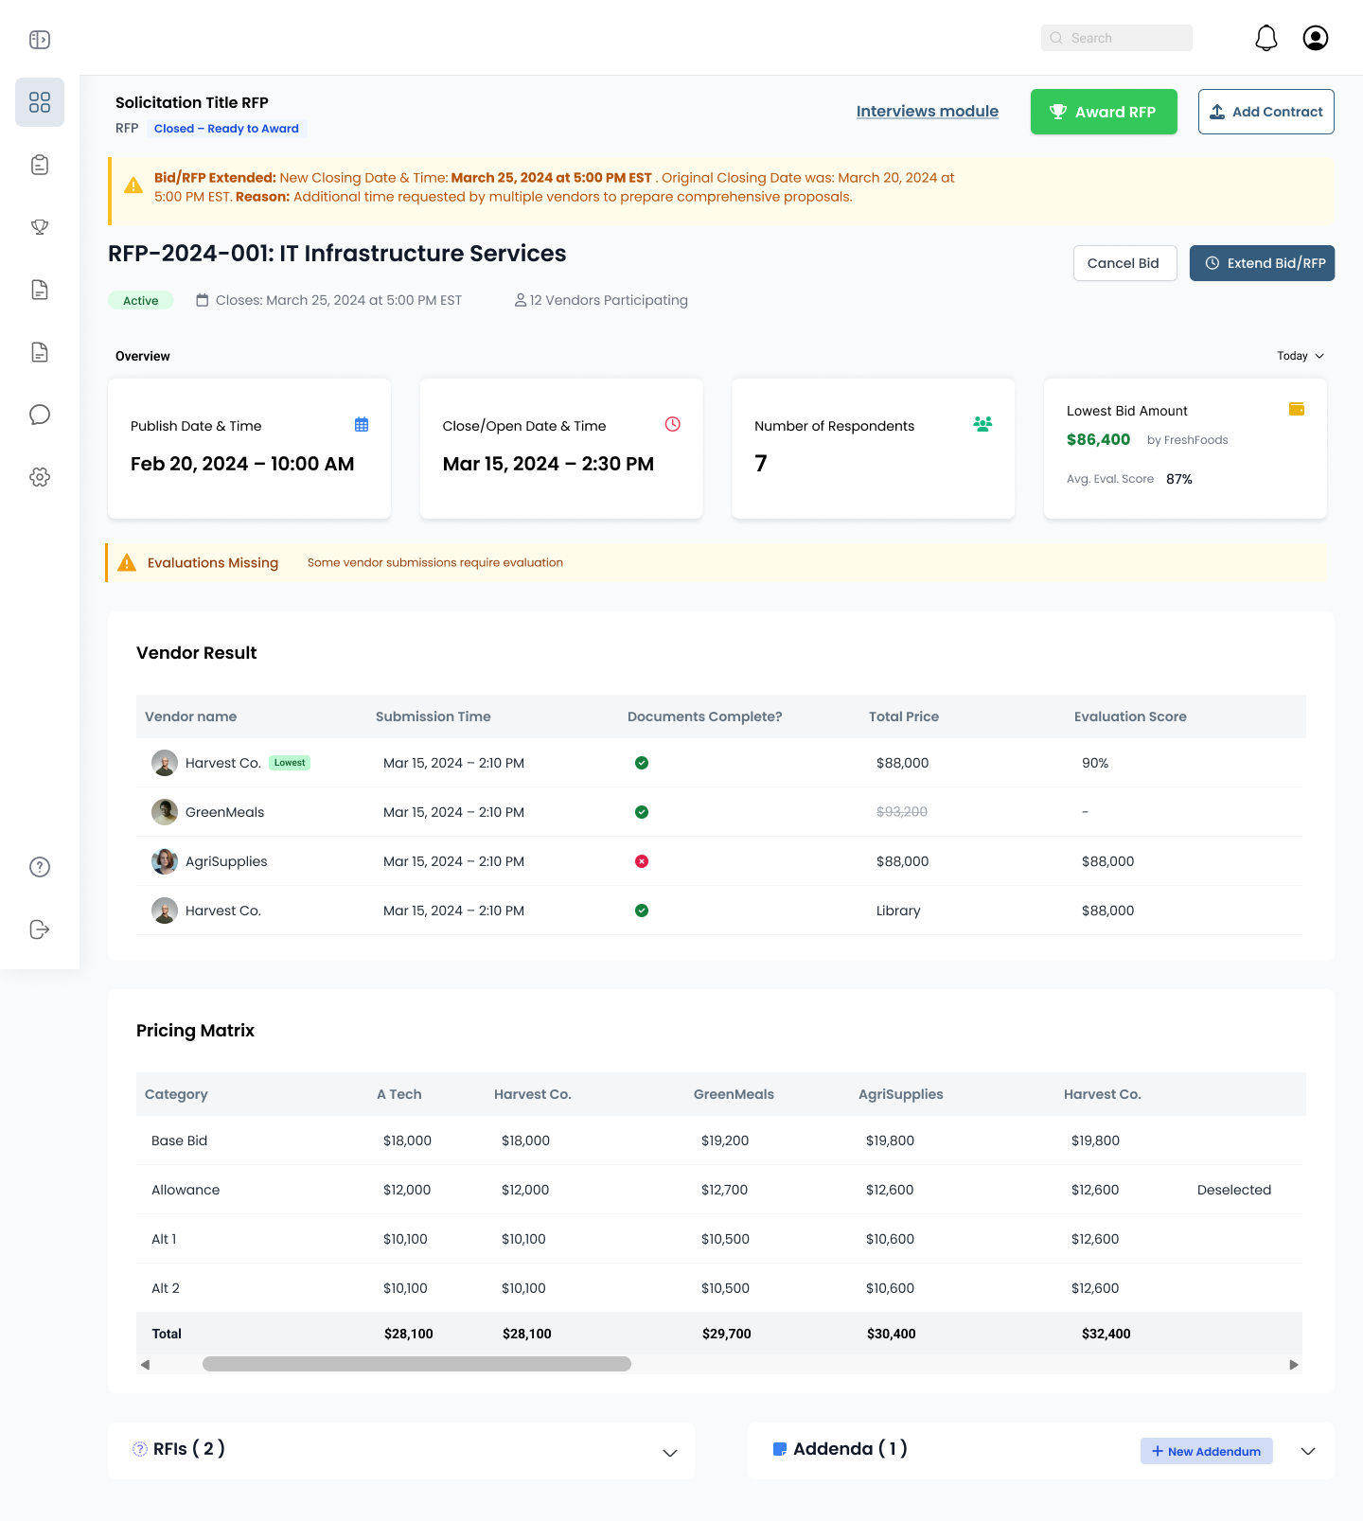This screenshot has height=1521, width=1363.
Task: Click the Pricing Matrix scroll left arrow
Action: click(x=145, y=1365)
